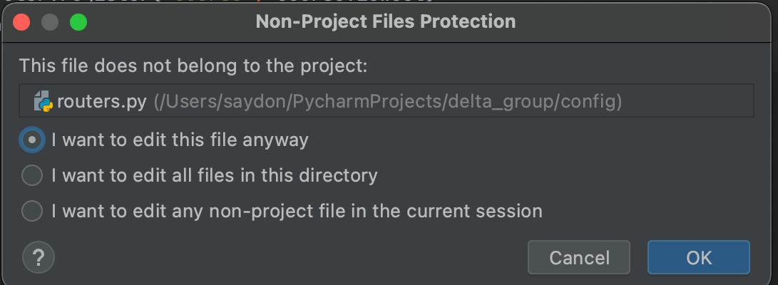Enable the 'edit any non-project file' radio option
Viewport: 778px width, 285px height.
pyautogui.click(x=32, y=211)
